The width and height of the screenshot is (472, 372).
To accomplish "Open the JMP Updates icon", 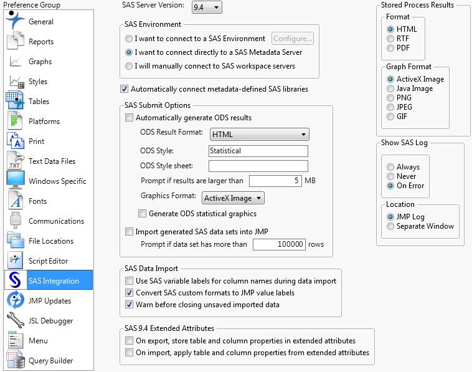I will click(15, 300).
